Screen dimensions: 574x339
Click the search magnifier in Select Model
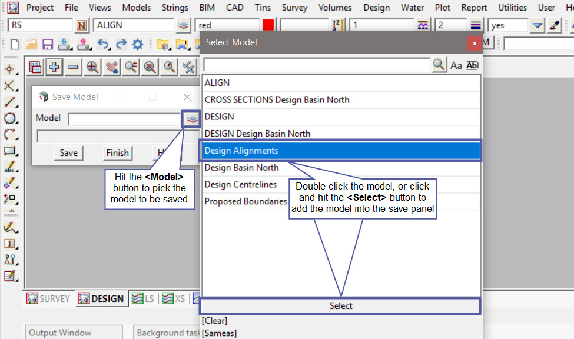click(439, 65)
